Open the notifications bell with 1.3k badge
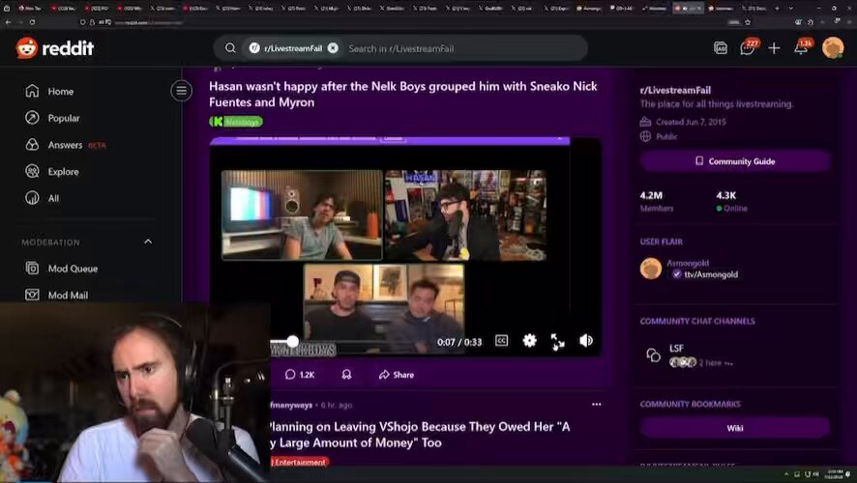The width and height of the screenshot is (857, 483). (802, 47)
